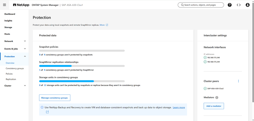Screen dimensions: 254x121
Task: Click ONTAP System Manager title
Action: point(45,5)
